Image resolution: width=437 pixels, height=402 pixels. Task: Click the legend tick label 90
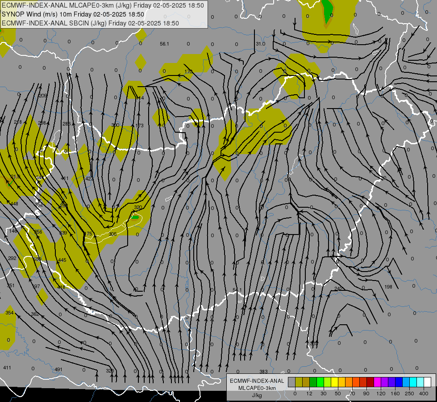point(366,394)
